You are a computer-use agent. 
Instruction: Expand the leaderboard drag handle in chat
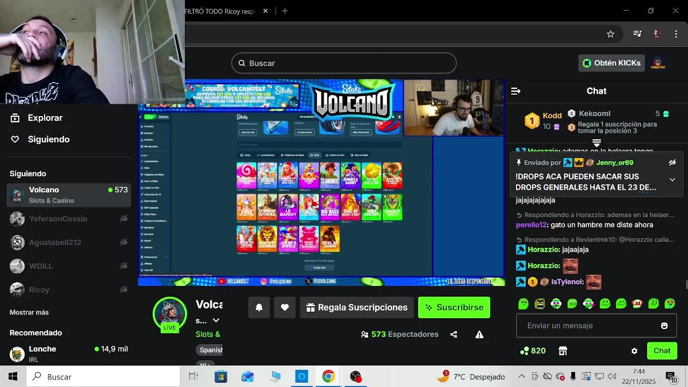pyautogui.click(x=597, y=143)
